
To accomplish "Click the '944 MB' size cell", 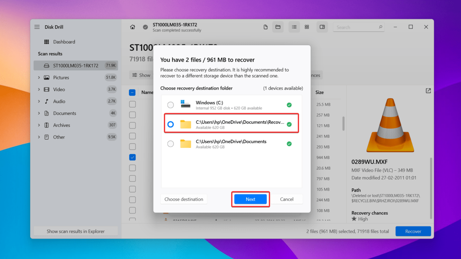I will coord(323,158).
